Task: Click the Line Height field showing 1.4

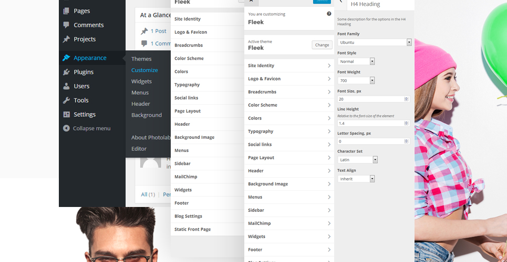Action: (x=374, y=123)
